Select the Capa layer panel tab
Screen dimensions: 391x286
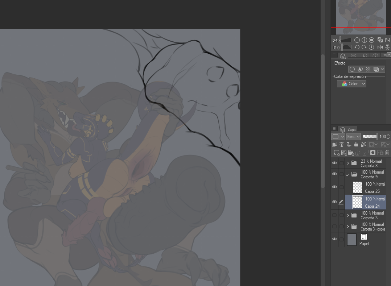point(347,129)
